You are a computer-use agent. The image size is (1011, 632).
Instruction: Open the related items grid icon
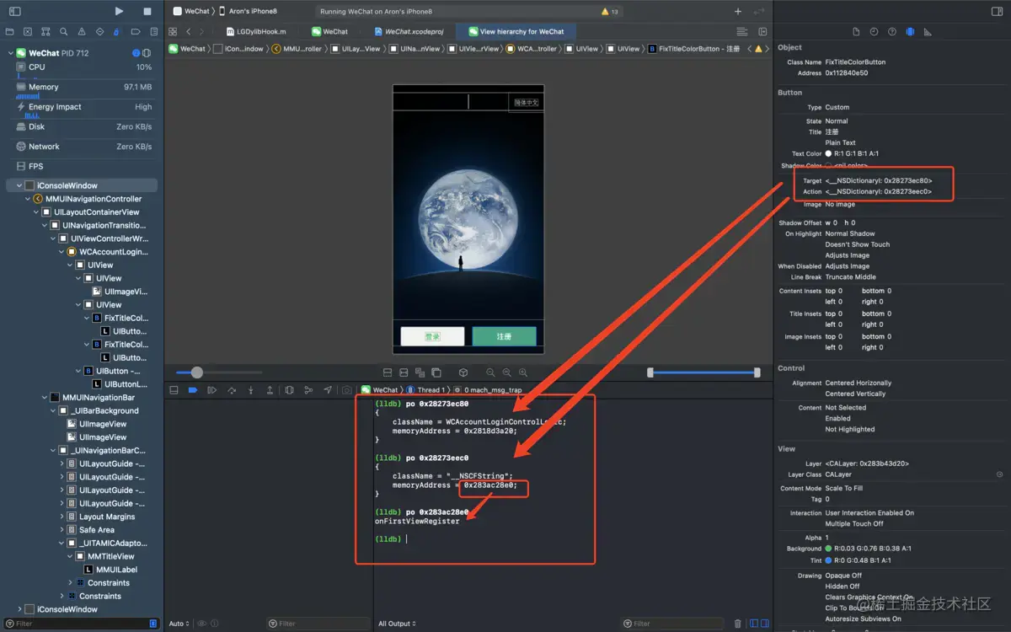172,31
